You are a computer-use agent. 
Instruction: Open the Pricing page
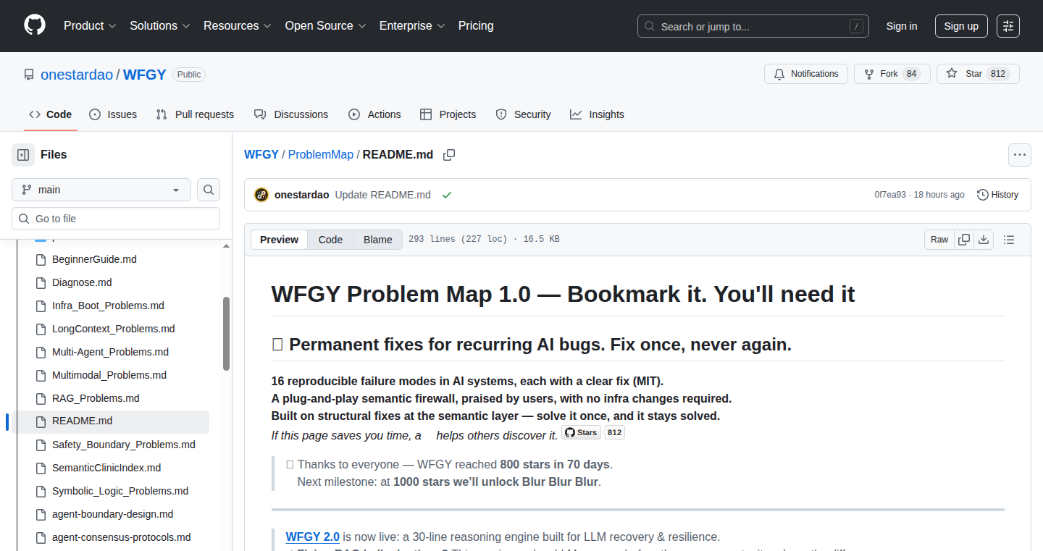[476, 26]
